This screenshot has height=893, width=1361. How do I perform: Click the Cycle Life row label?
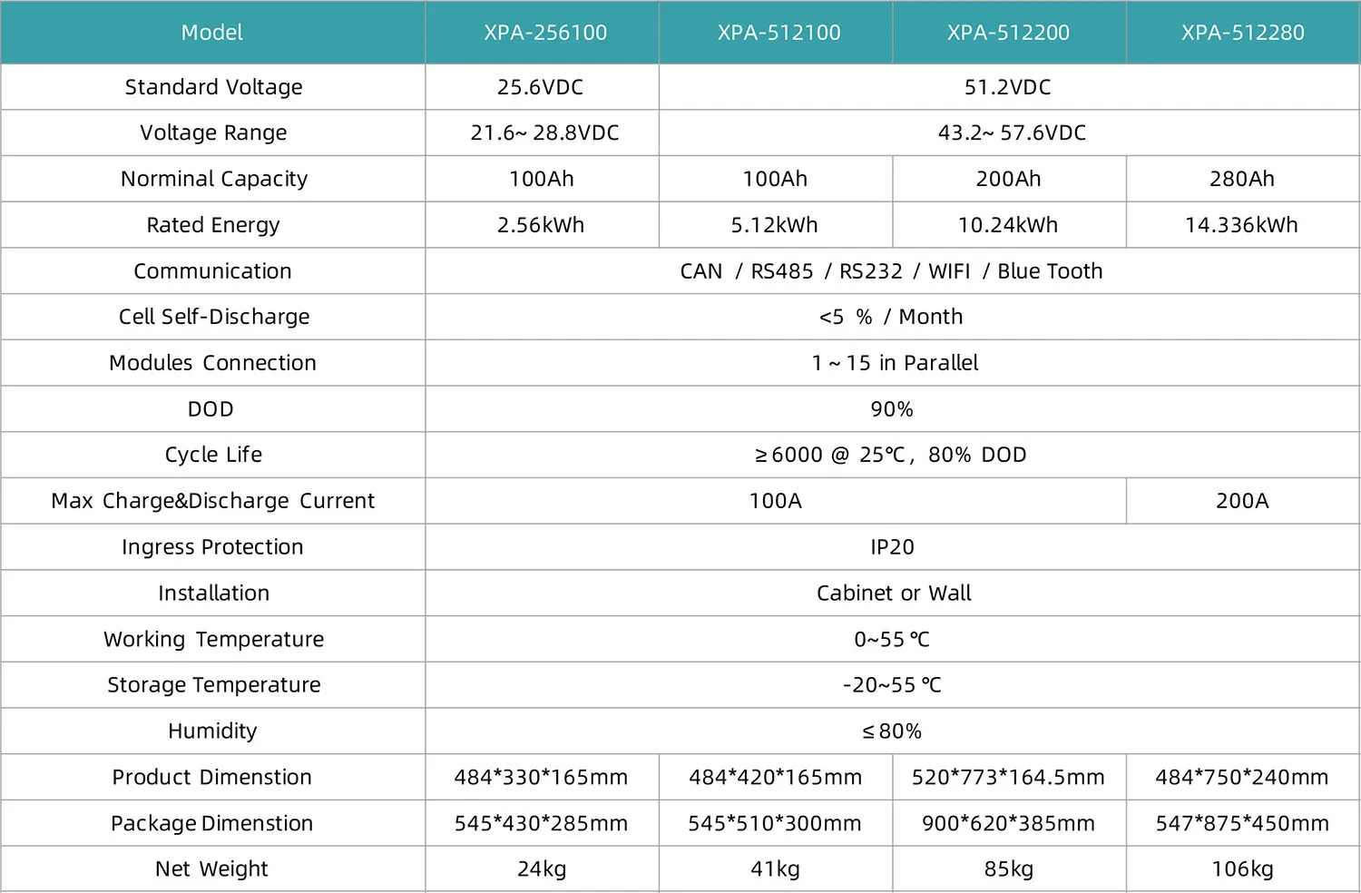pos(213,455)
